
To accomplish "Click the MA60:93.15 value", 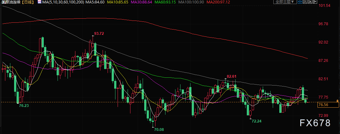I will point(165,2).
